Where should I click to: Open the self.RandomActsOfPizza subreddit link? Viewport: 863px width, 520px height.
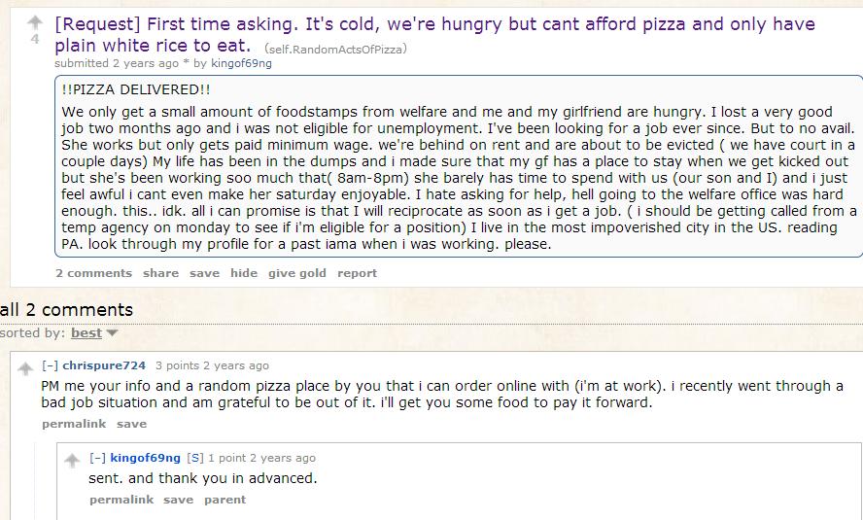coord(335,50)
